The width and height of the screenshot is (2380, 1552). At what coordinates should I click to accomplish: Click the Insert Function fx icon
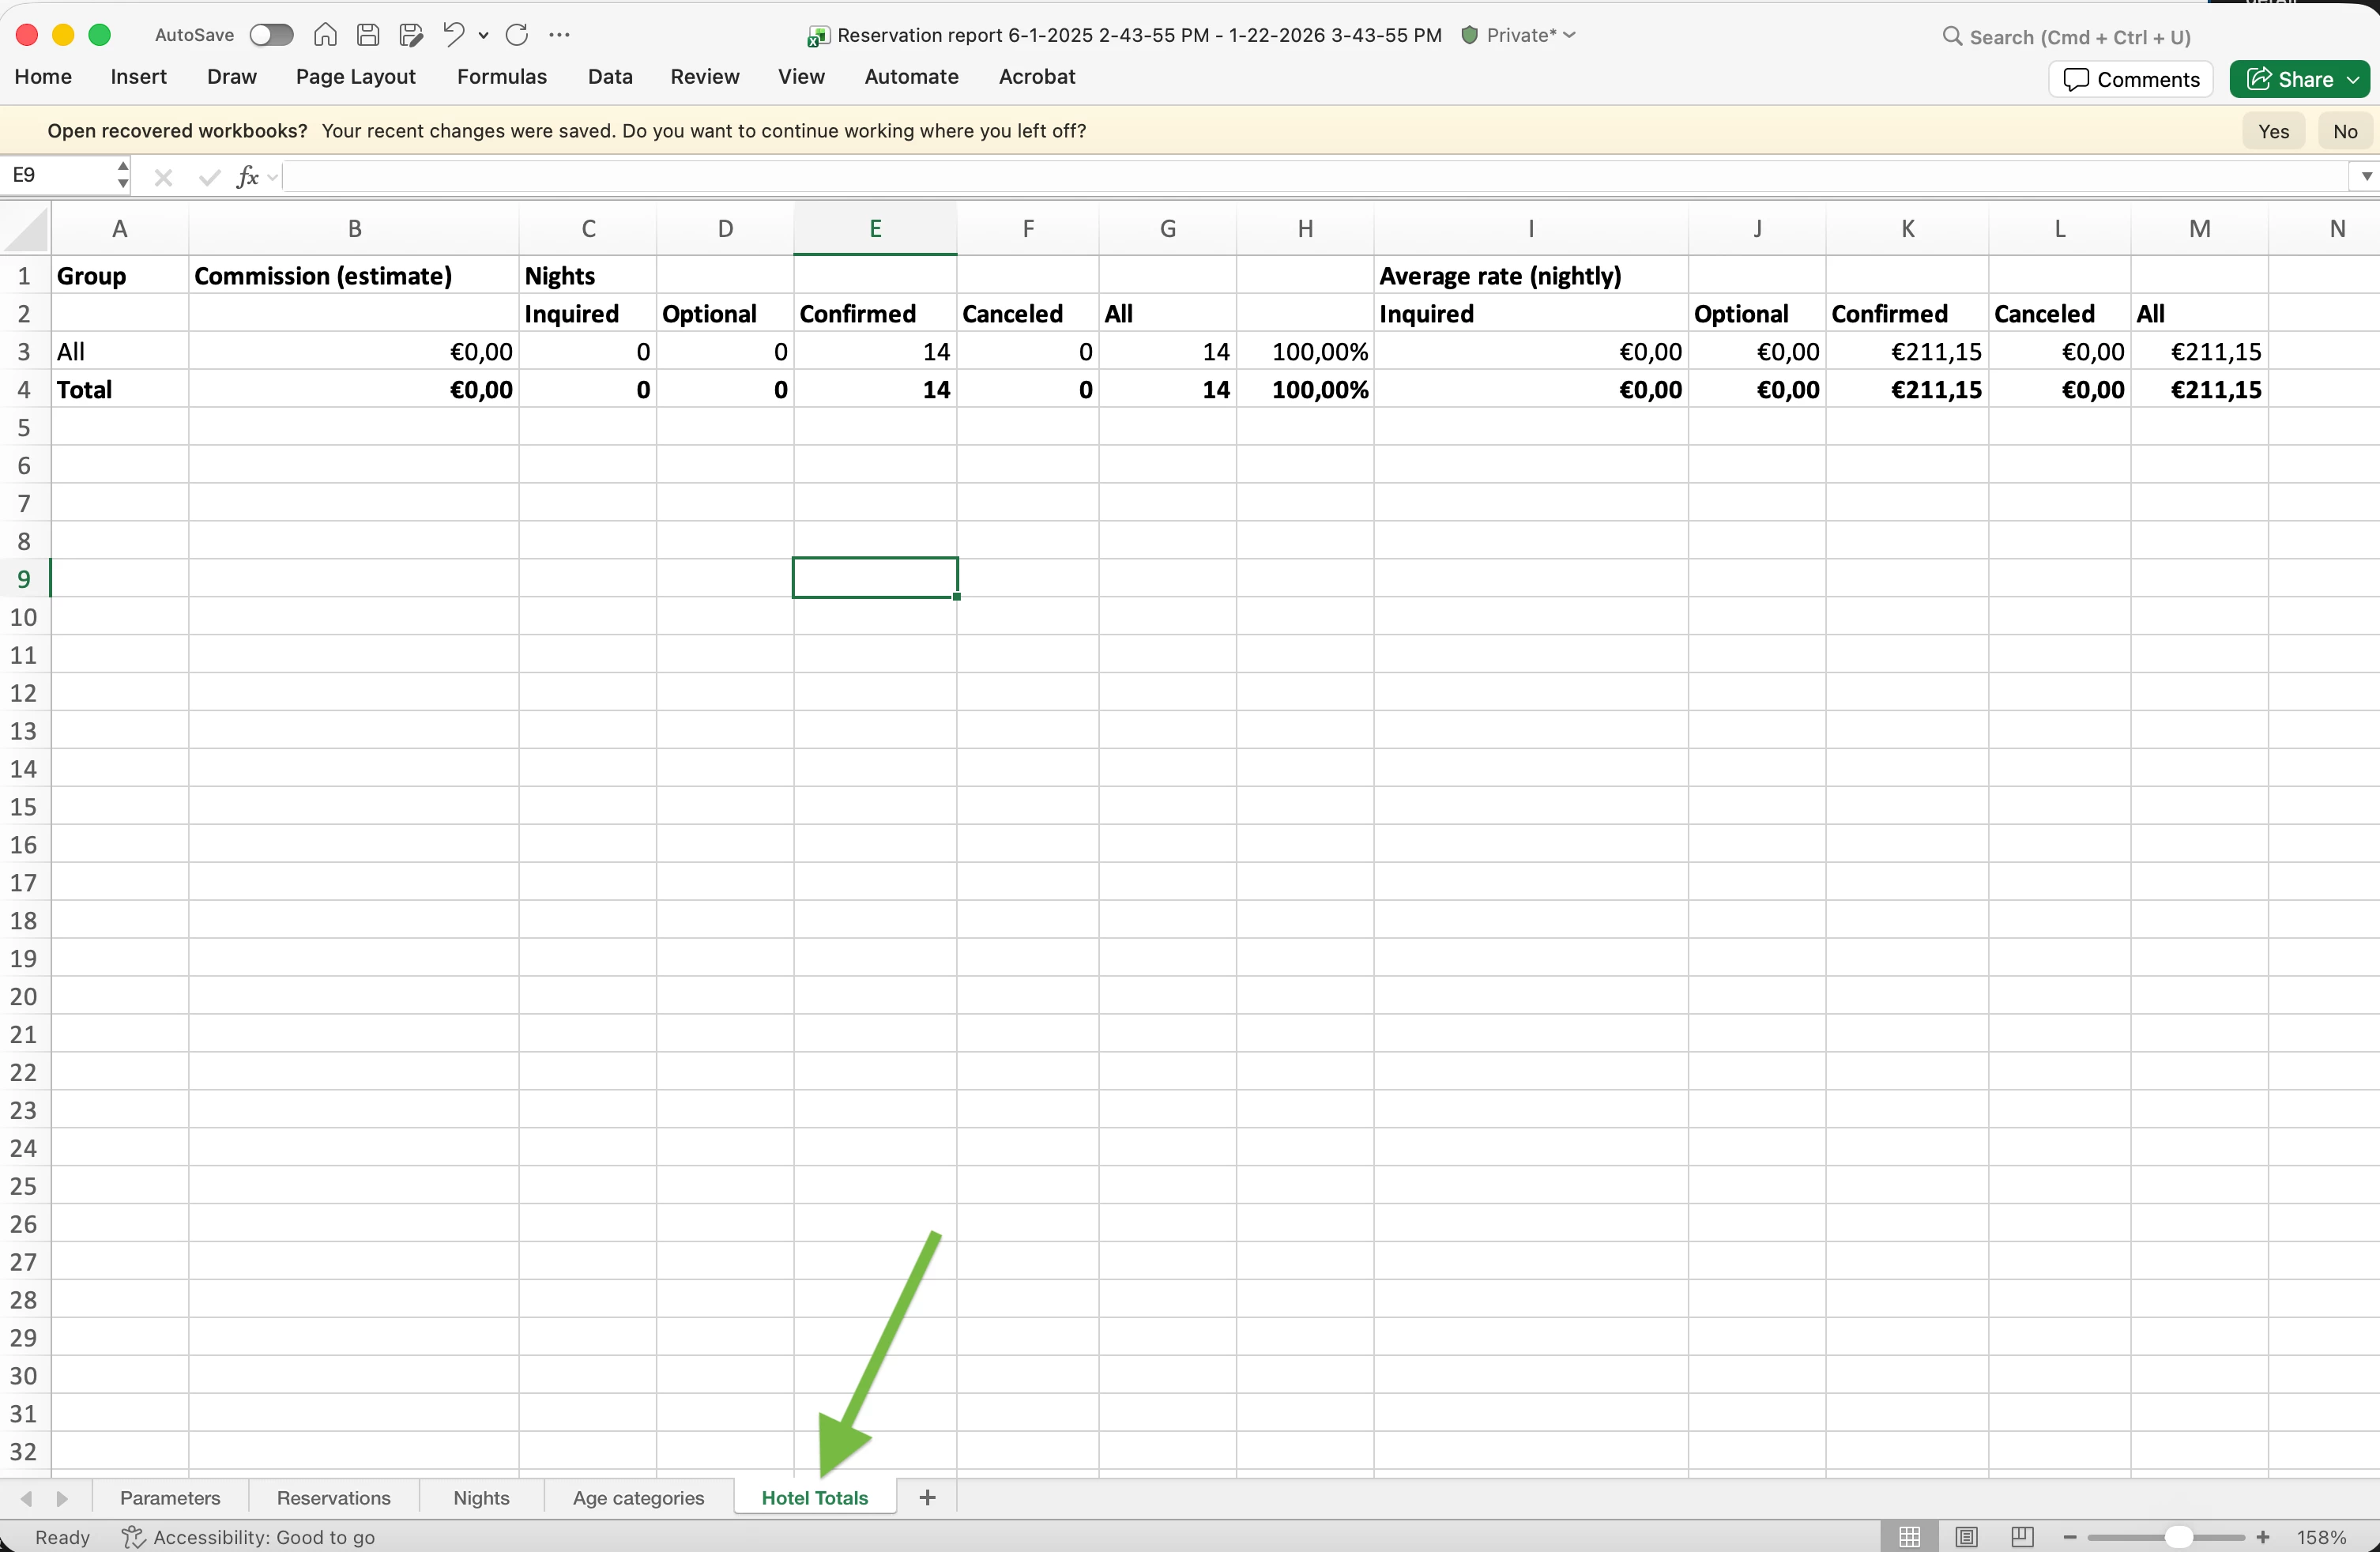(x=247, y=177)
